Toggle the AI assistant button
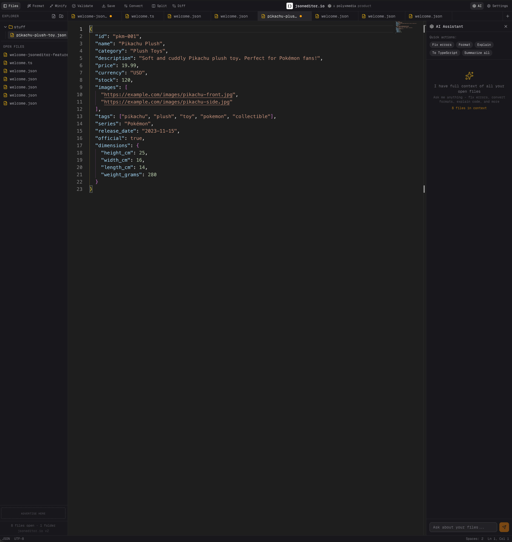Screen dimensions: 512x542 point(477,6)
